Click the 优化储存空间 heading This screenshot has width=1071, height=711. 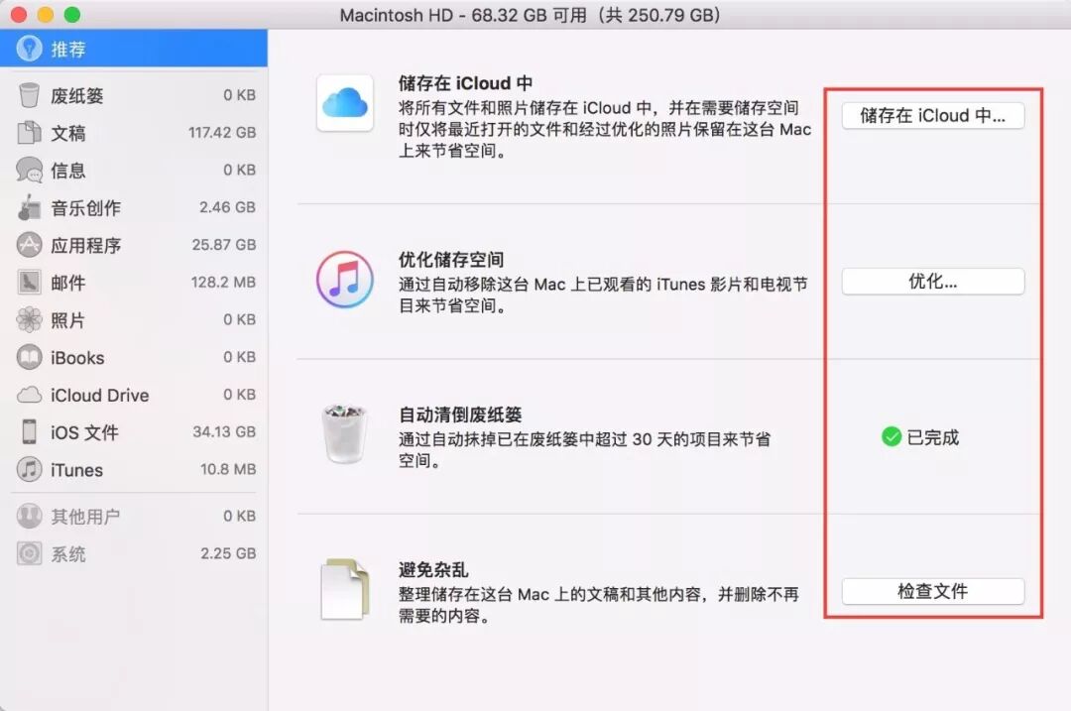(451, 260)
